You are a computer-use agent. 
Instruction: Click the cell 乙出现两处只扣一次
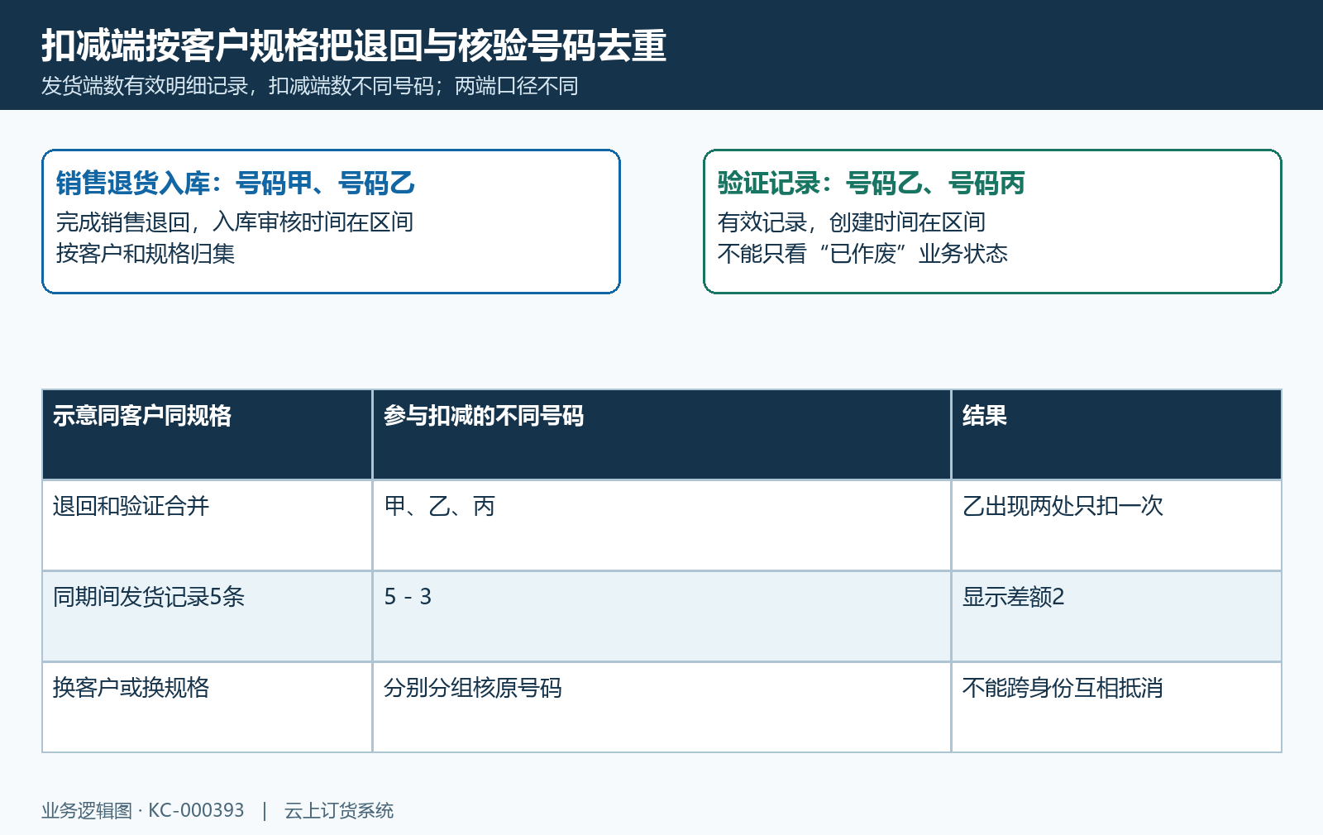tap(1116, 525)
